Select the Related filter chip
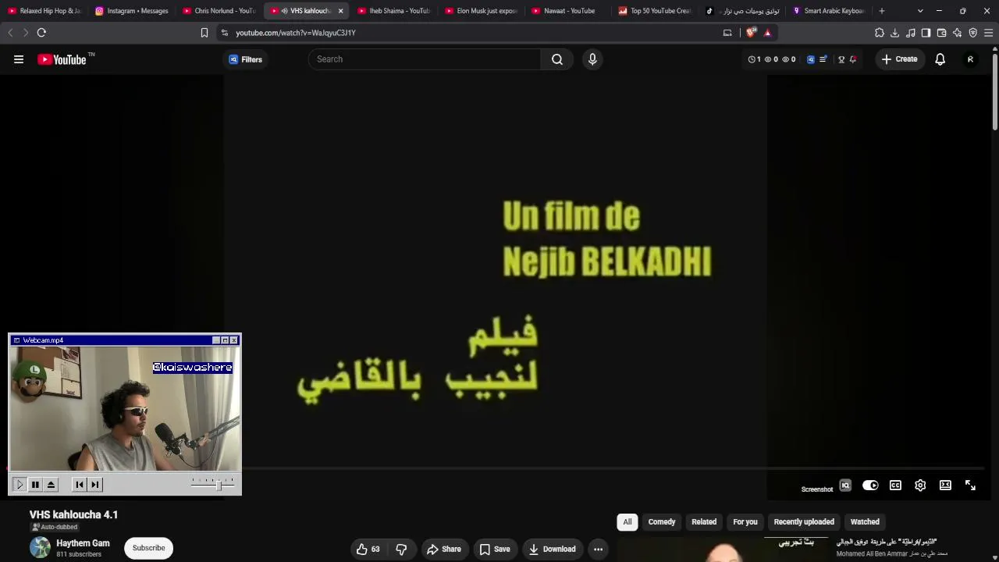The image size is (999, 562). click(x=704, y=522)
